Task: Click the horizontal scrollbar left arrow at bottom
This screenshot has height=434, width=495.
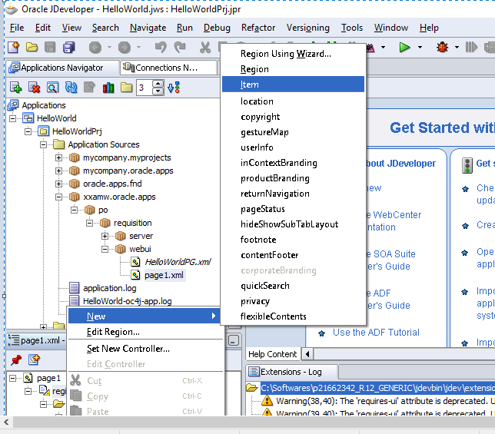Action: (6, 422)
